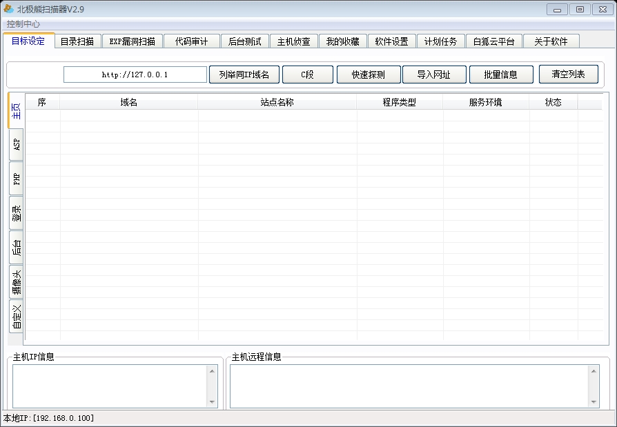Clear the list with 清空列表
The image size is (617, 427).
pos(568,74)
